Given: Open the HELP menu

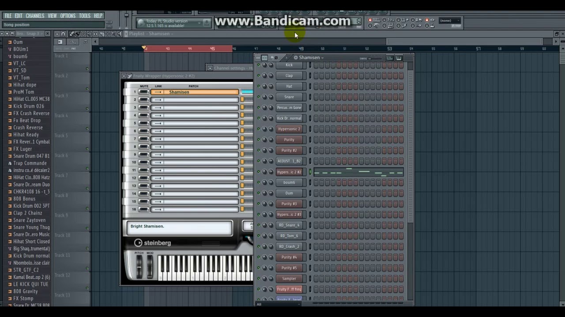Looking at the screenshot, I should tap(98, 16).
